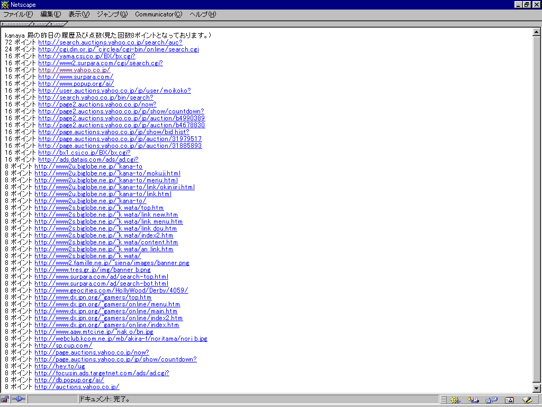
Task: Open the focusin.ads.targetnet.com ad.cgi link
Action: (102, 374)
